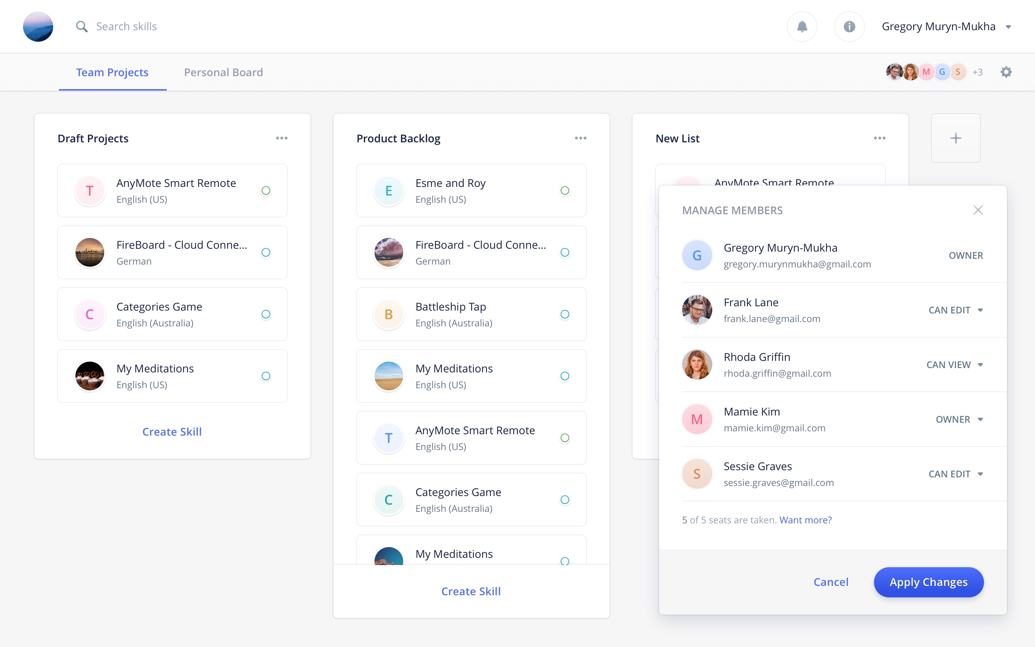The image size is (1035, 647).
Task: Add a new list with plus icon
Action: [956, 138]
